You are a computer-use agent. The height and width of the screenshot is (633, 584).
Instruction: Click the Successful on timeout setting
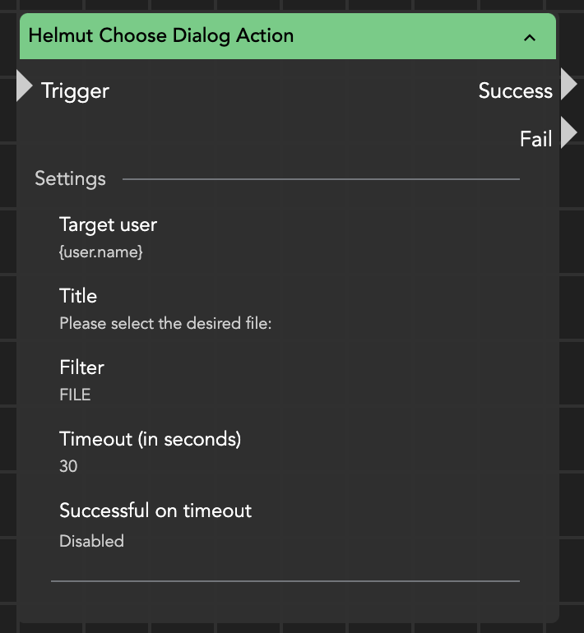point(155,511)
